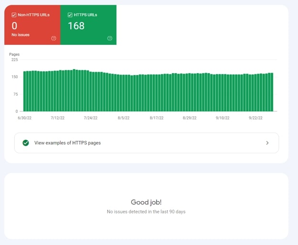The image size is (298, 245).
Task: Click the "No issues" label in red card
Action: tap(21, 35)
